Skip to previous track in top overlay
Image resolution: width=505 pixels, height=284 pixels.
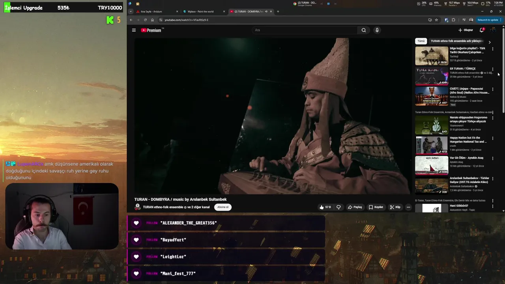(322, 4)
